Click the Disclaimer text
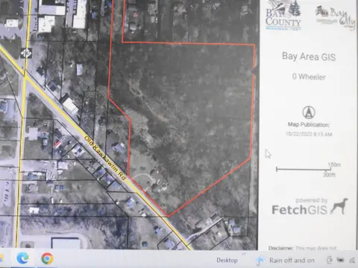Viewport: 358px width, 268px height. 302,248
